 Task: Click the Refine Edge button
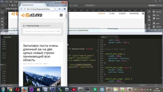(90, 5)
